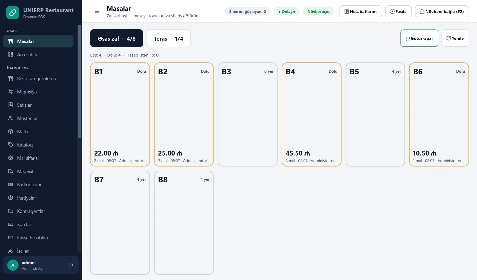Open the Miqrasiya sidebar item
The height and width of the screenshot is (280, 477).
[38, 92]
